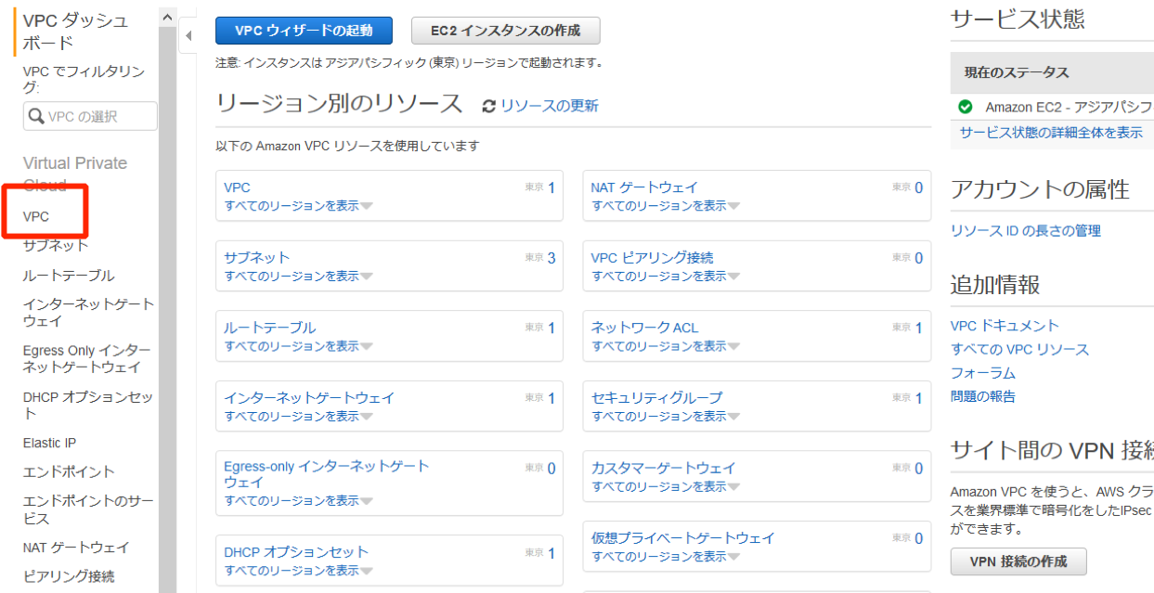This screenshot has height=593, width=1154.
Task: Expand all regions under ネットワーク ACL card
Action: (x=666, y=346)
